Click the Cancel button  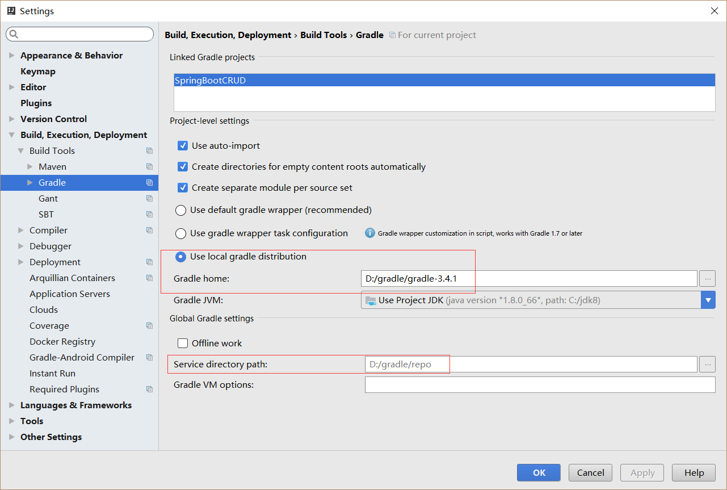coord(591,473)
